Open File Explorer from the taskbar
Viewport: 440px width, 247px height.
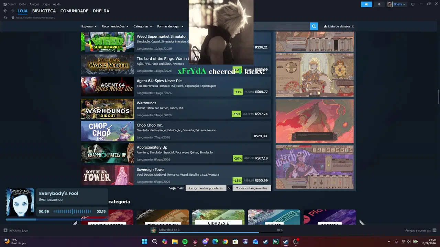pos(175,242)
